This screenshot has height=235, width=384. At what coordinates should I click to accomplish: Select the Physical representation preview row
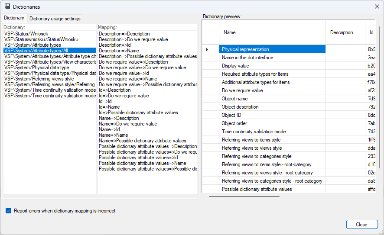(x=272, y=49)
